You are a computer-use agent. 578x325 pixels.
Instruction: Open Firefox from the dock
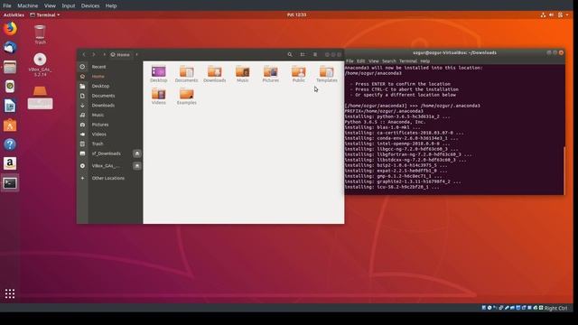[x=10, y=29]
